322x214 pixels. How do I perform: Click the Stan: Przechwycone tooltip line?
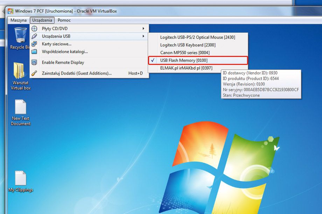coord(241,95)
